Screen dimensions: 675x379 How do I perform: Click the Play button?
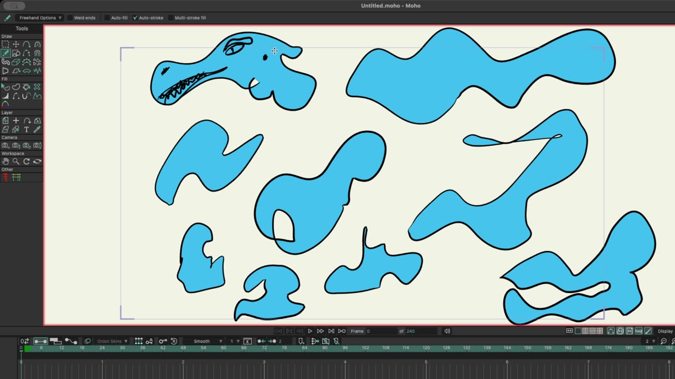click(310, 331)
